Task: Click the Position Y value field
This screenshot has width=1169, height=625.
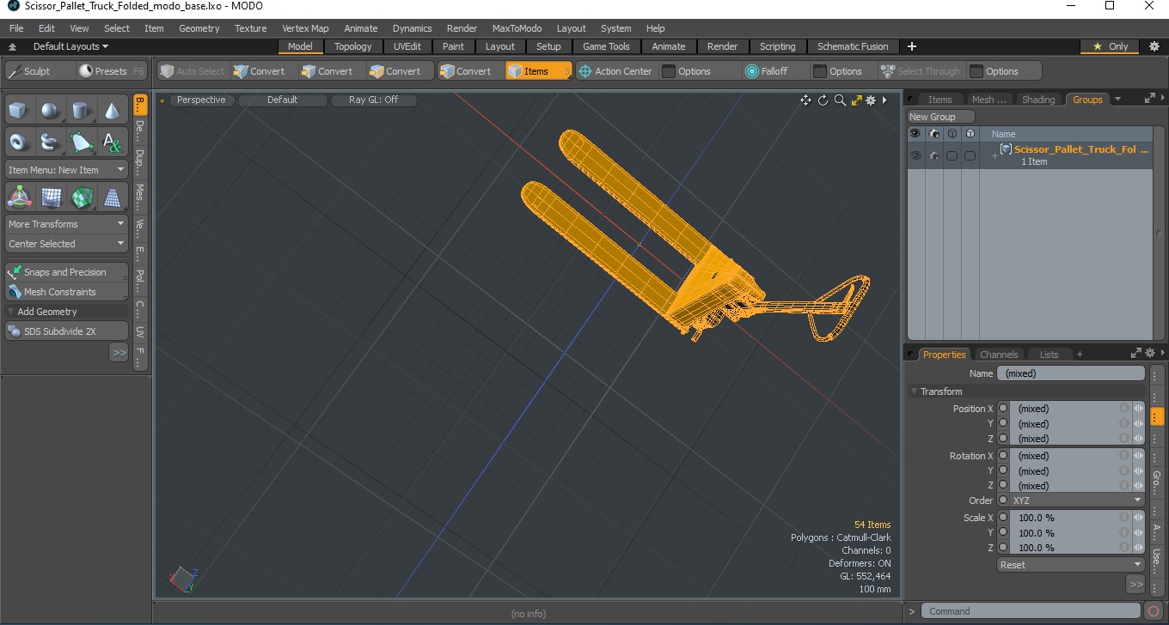Action: pyautogui.click(x=1070, y=424)
